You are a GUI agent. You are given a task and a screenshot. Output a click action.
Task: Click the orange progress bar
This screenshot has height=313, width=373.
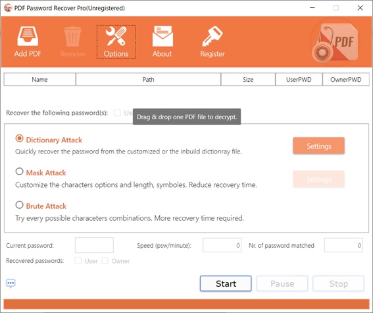pyautogui.click(x=187, y=304)
